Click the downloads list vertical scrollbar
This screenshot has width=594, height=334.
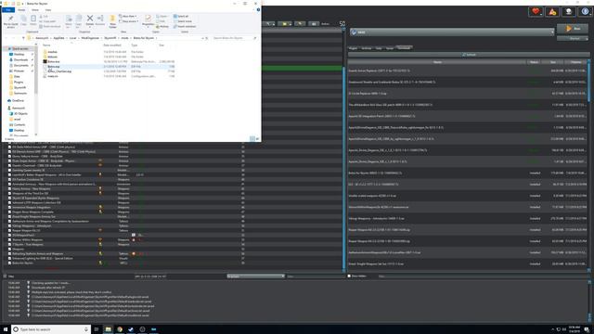(x=588, y=82)
